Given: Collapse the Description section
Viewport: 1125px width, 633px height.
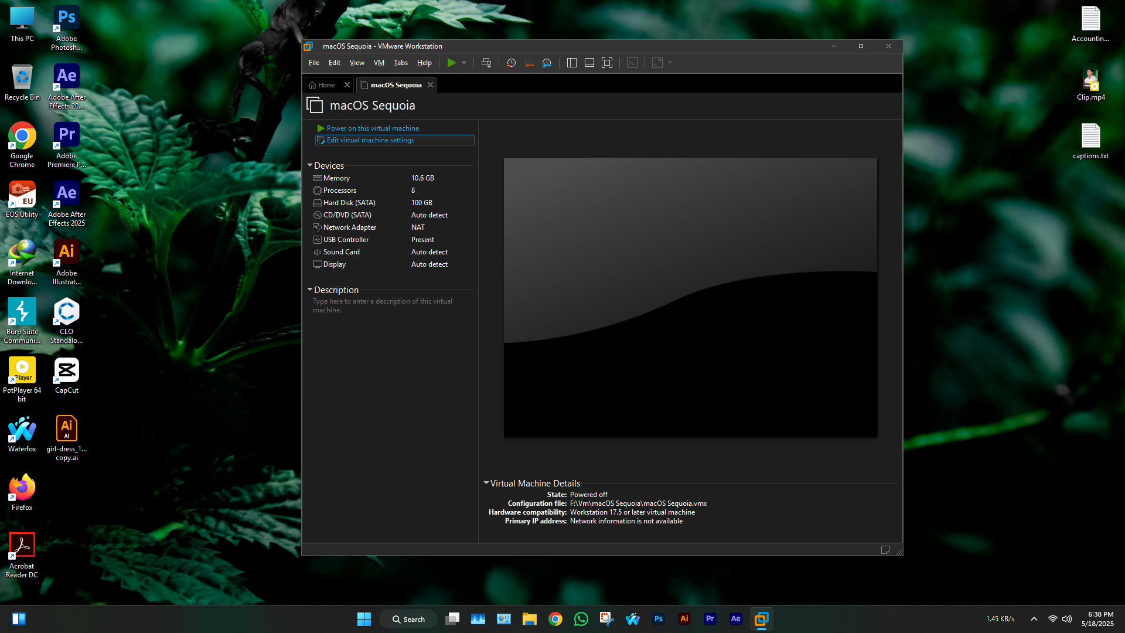Looking at the screenshot, I should (310, 290).
